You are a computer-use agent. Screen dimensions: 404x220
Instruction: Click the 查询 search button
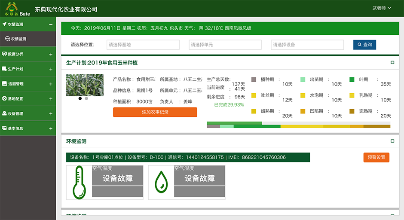[x=364, y=45]
